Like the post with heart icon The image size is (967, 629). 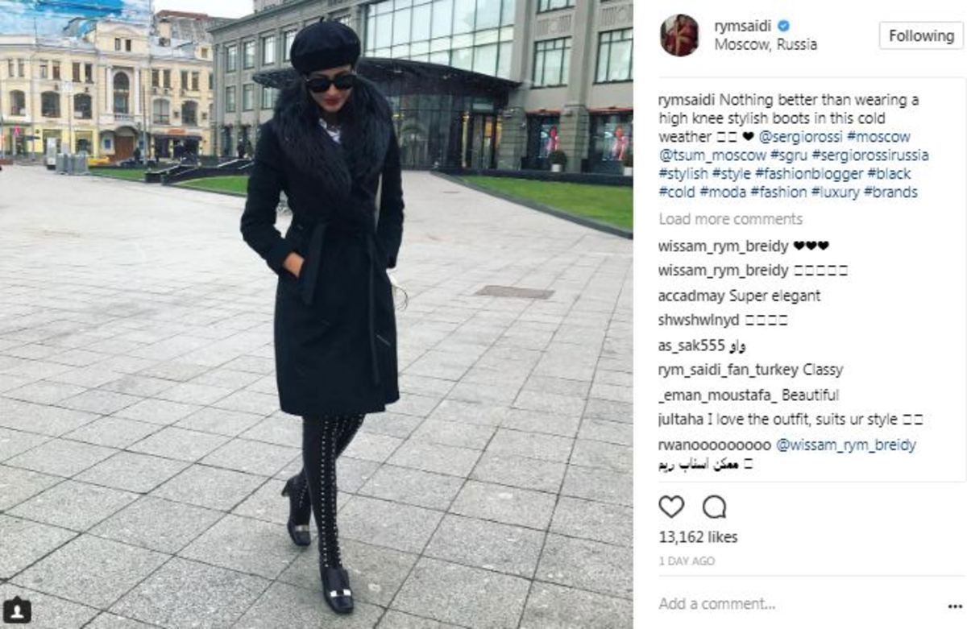point(671,507)
